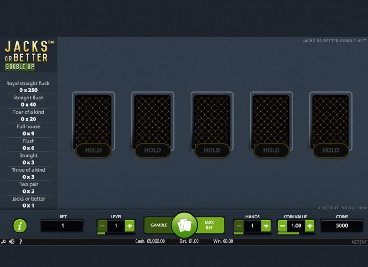Click the Win: €0.00 status text
The width and height of the screenshot is (368, 267).
pyautogui.click(x=223, y=241)
